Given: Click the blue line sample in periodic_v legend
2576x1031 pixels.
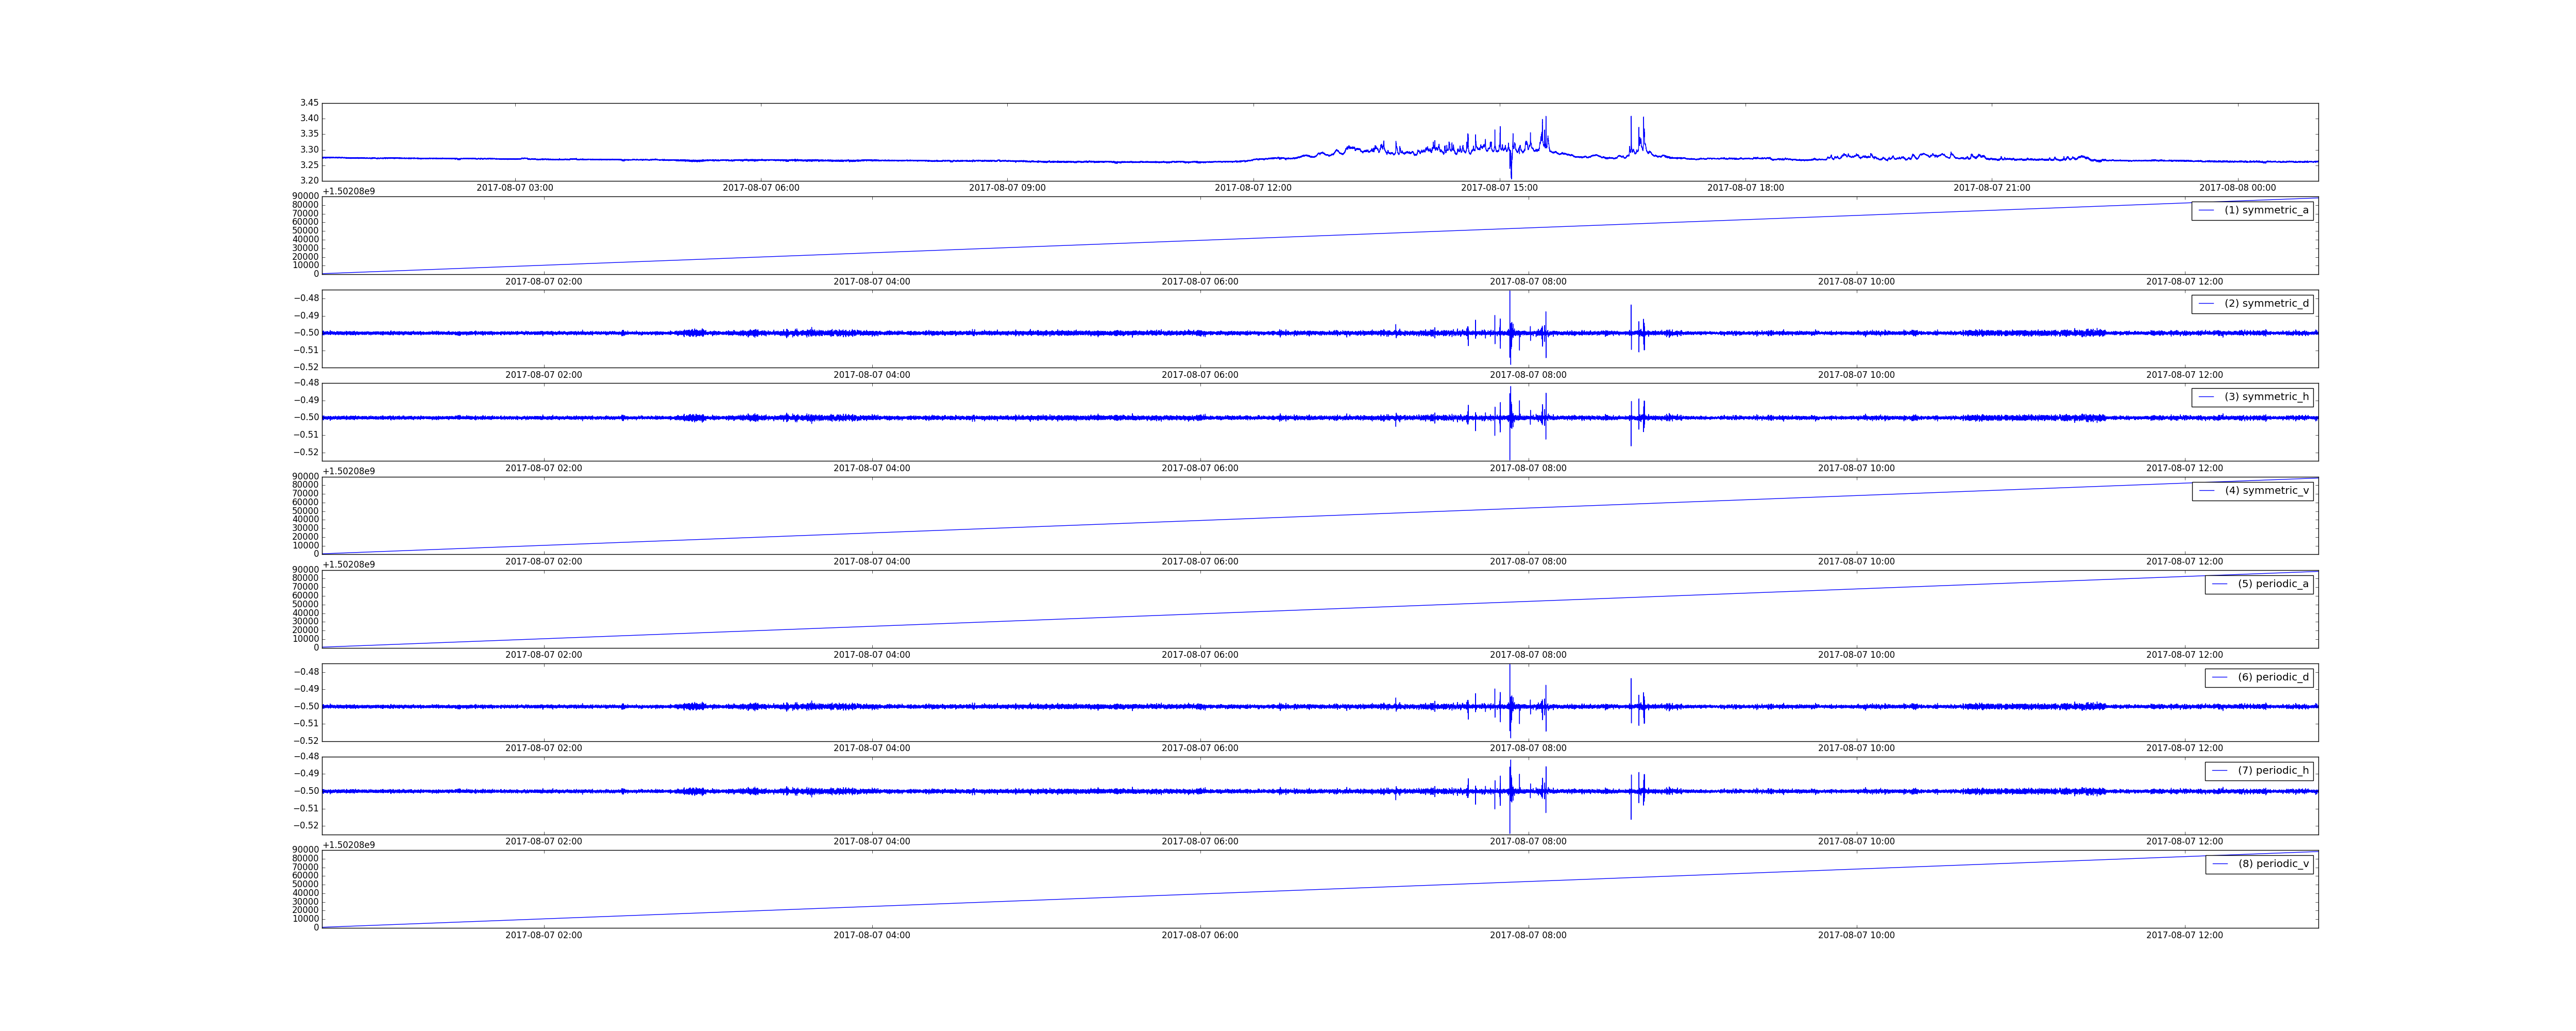Looking at the screenshot, I should click(x=2220, y=864).
